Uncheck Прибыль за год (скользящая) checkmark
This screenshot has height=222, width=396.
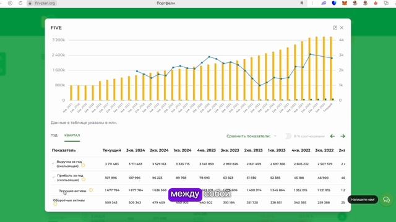pos(53,178)
